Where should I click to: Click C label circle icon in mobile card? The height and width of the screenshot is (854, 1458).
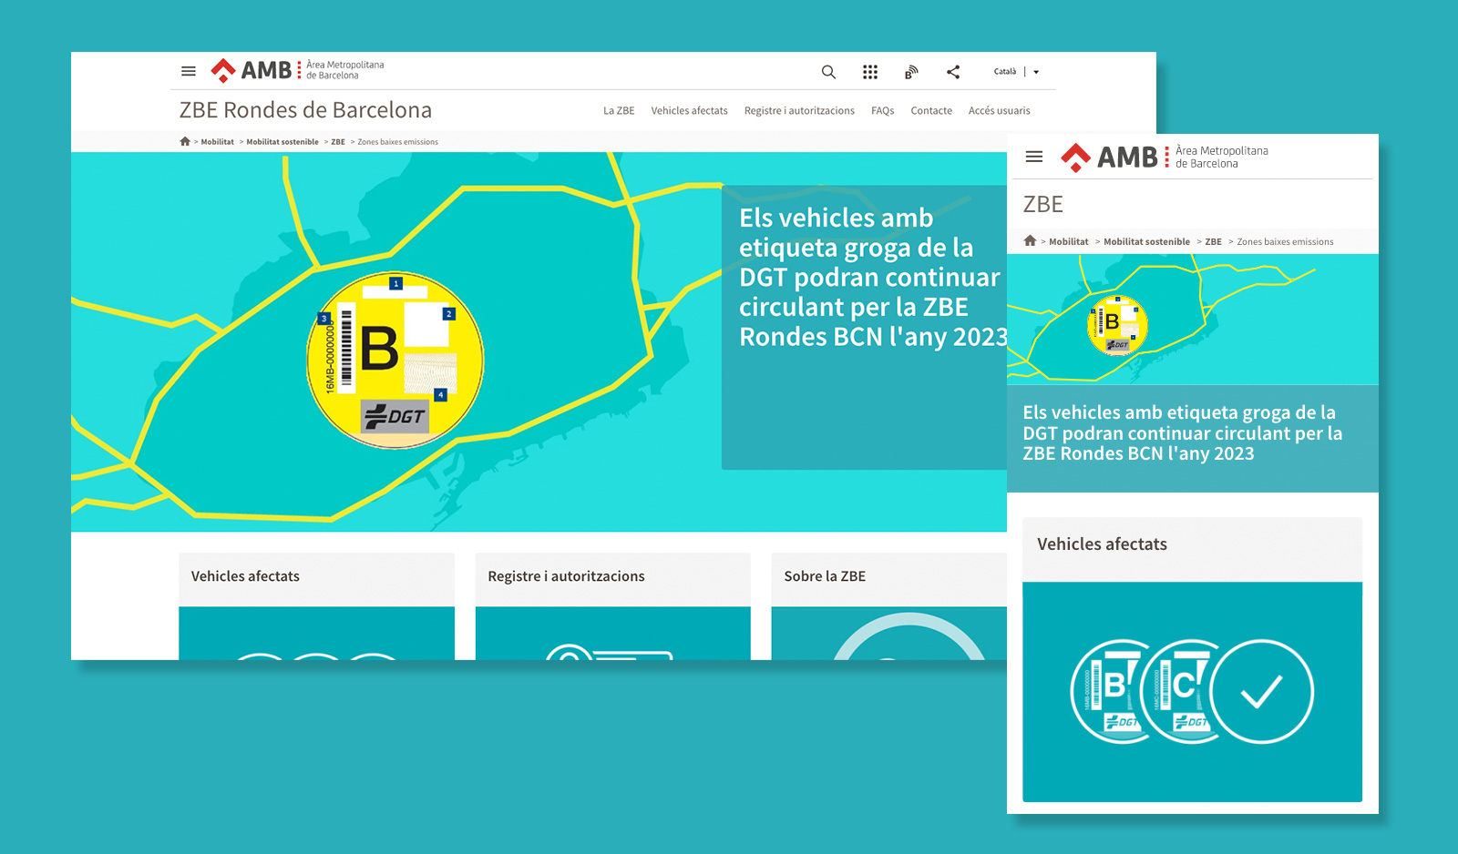click(x=1177, y=692)
